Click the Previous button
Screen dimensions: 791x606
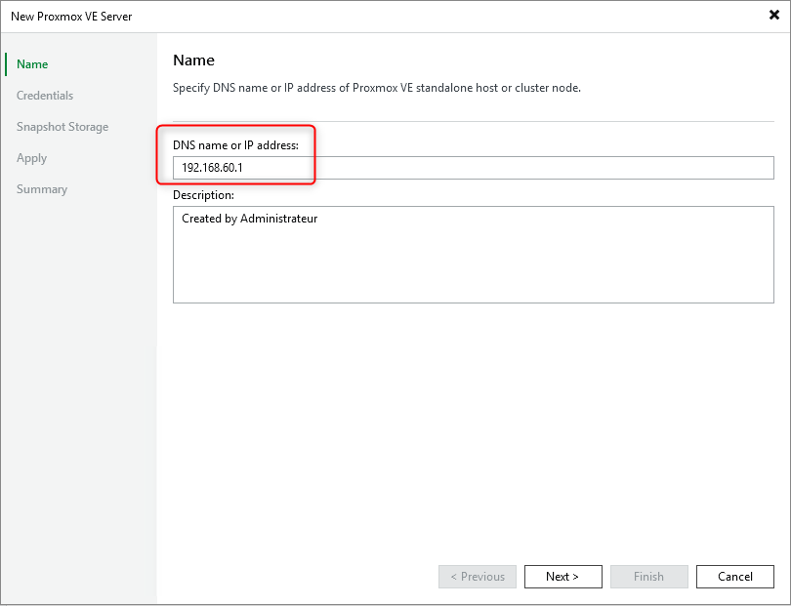coord(477,576)
